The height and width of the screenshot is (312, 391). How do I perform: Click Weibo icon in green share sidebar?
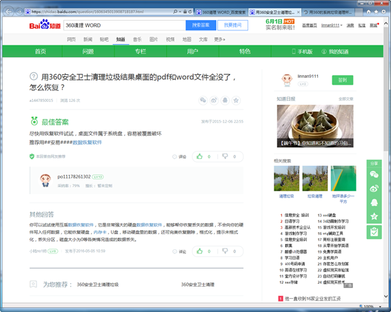(x=374, y=189)
